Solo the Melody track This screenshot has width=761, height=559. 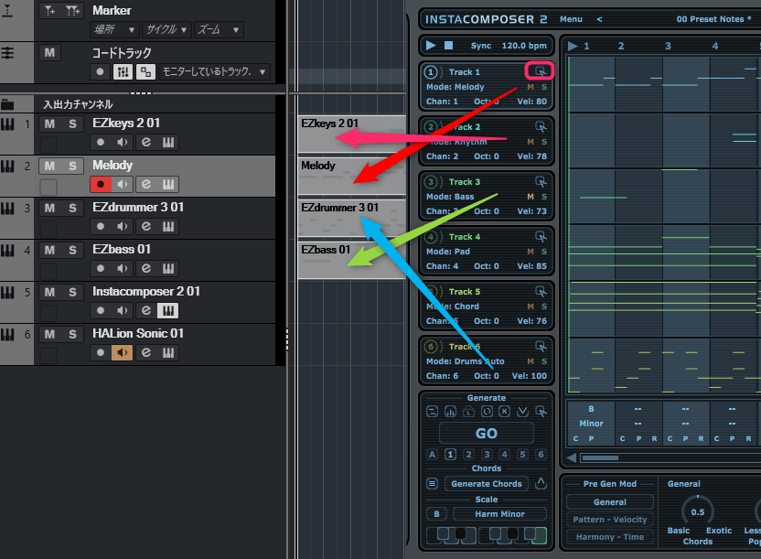point(72,166)
